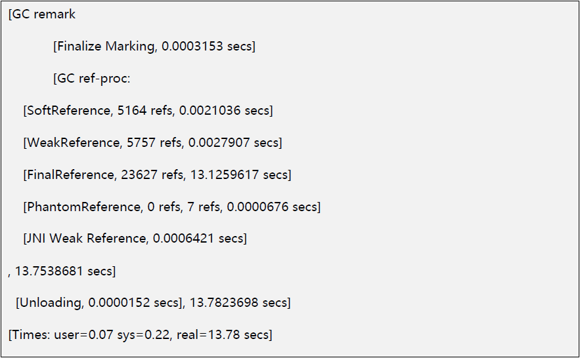Click the word FinalReference
This screenshot has height=358, width=580.
pos(70,174)
